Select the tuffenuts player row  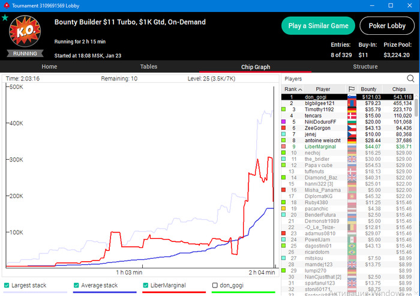[x=347, y=171]
